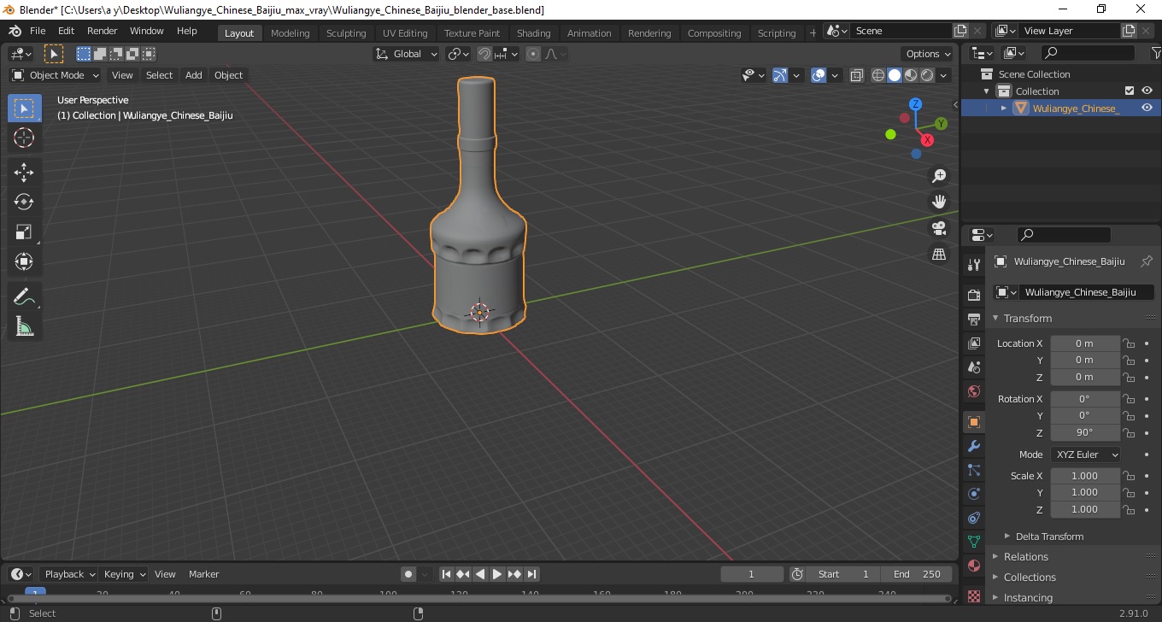
Task: Click the Rotation Z 90° field
Action: [1084, 432]
